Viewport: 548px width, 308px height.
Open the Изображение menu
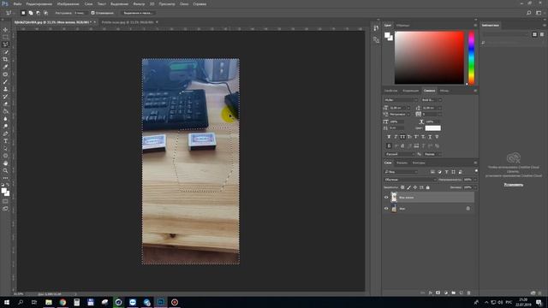(68, 3)
